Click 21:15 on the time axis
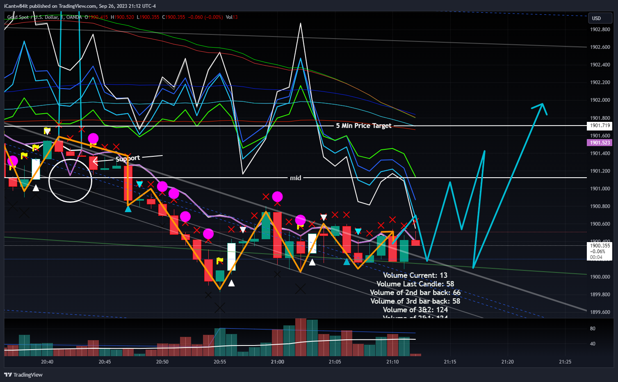Screen dimensions: 618x382 (450, 362)
